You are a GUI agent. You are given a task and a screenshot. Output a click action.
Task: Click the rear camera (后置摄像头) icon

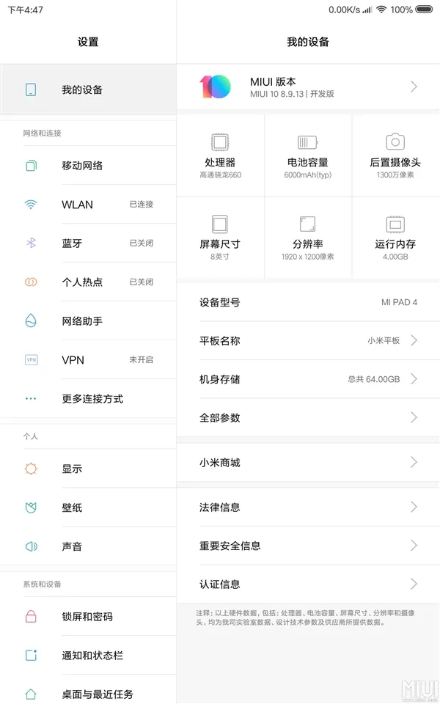[395, 142]
